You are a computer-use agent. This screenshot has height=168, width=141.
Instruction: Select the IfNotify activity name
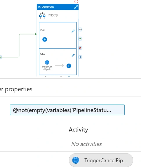(x=53, y=15)
